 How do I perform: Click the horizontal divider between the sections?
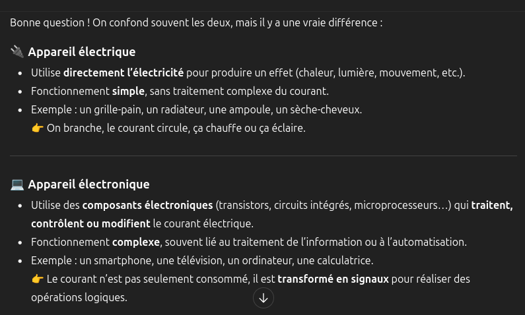pyautogui.click(x=262, y=156)
